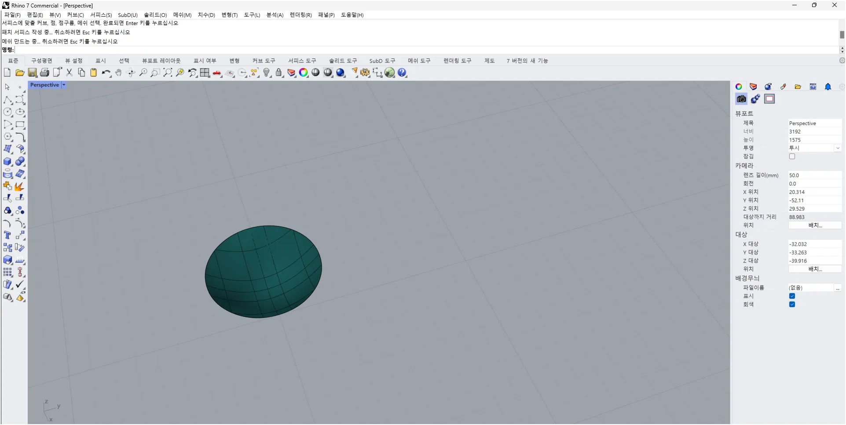846x425 pixels.
Task: Open the 도움말(H) menu
Action: [352, 15]
